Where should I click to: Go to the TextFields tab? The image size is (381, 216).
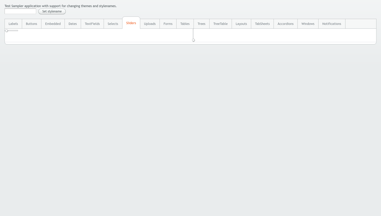click(x=92, y=24)
